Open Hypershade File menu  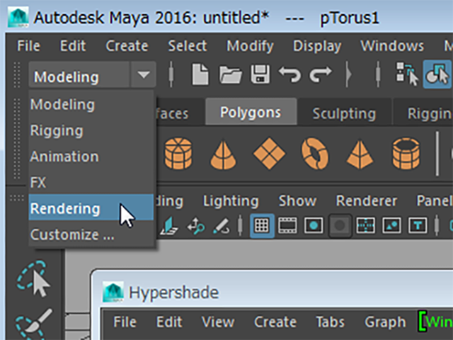[x=125, y=322]
